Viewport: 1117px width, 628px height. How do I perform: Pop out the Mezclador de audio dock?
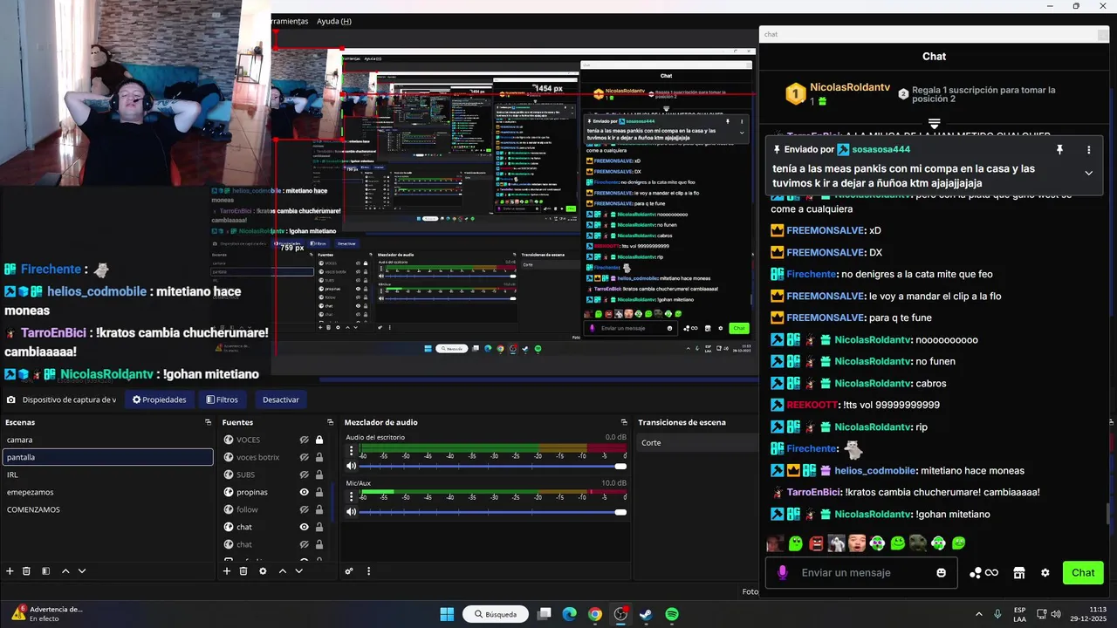coord(623,422)
